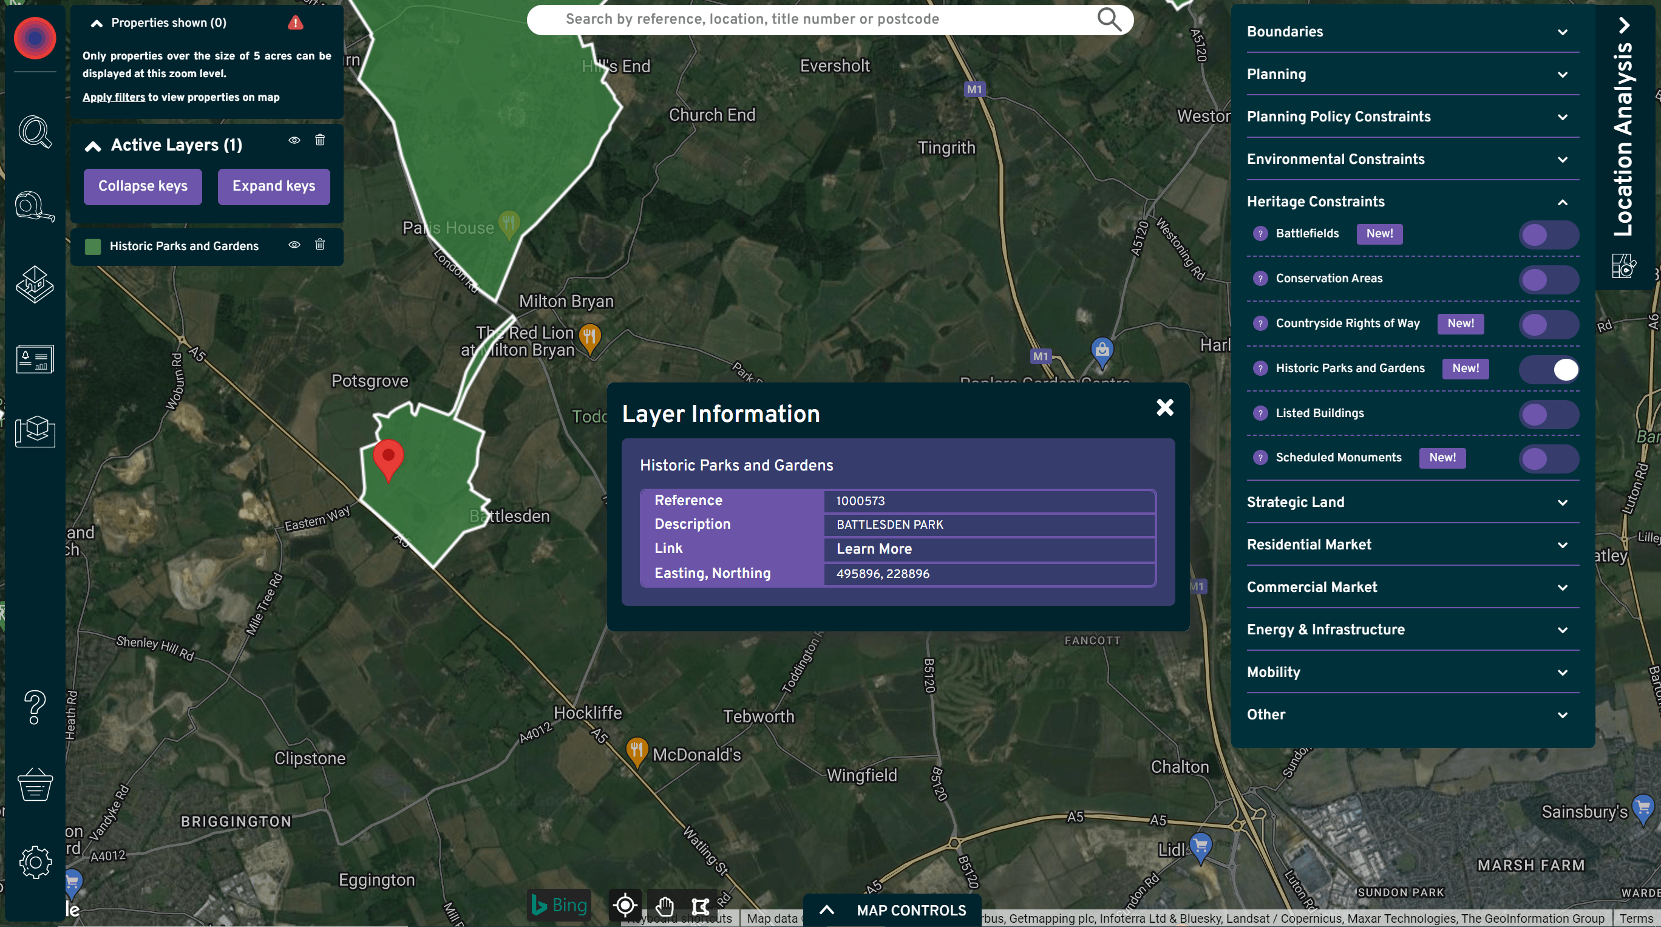Click the McDonald's restaurant marker
The width and height of the screenshot is (1661, 927).
click(636, 752)
